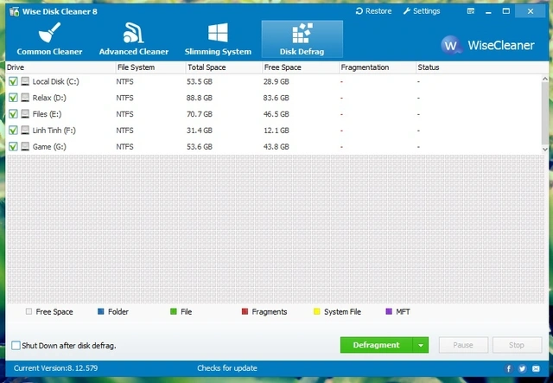Click the Pause button
Screen dimensions: 553x383
[463, 345]
